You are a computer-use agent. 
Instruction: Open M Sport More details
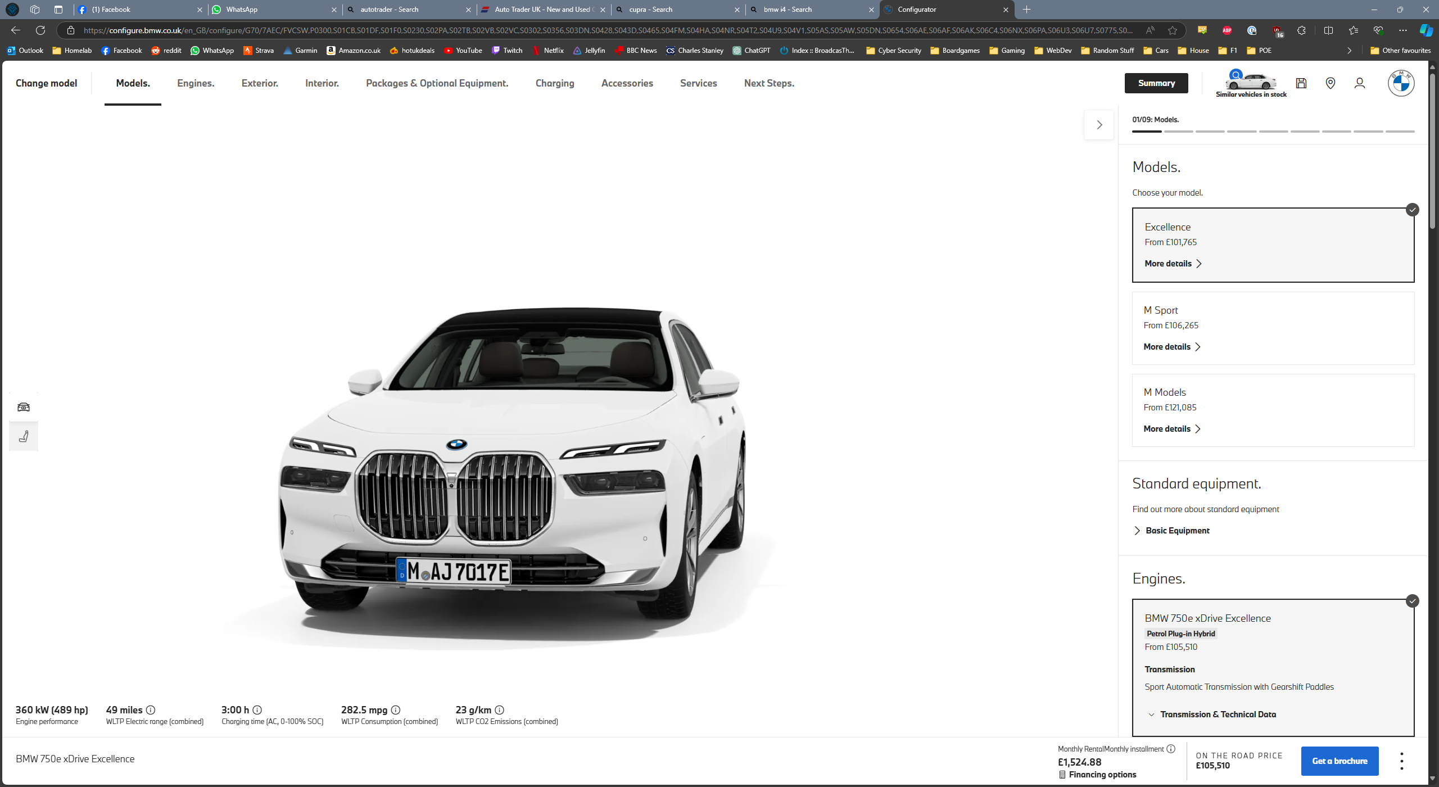click(1172, 347)
